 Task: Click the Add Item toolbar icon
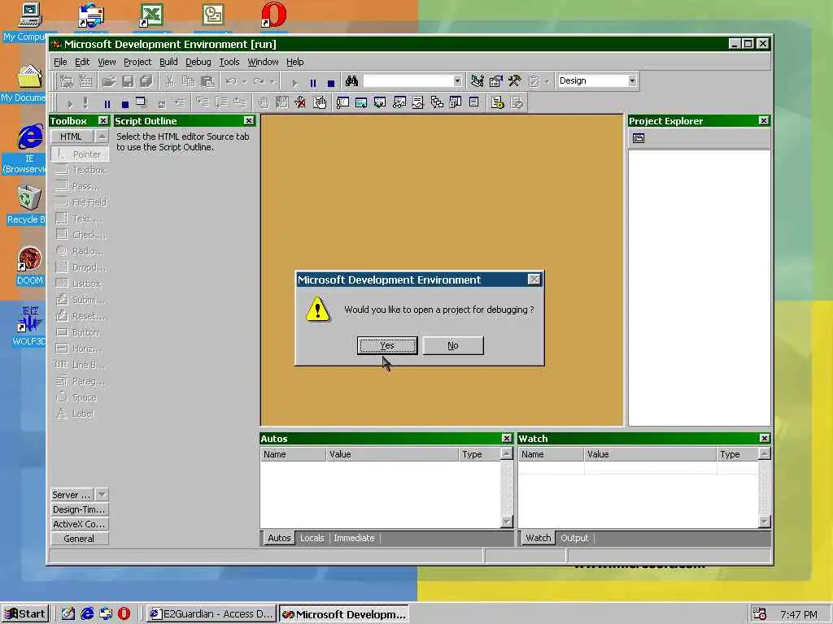point(85,81)
